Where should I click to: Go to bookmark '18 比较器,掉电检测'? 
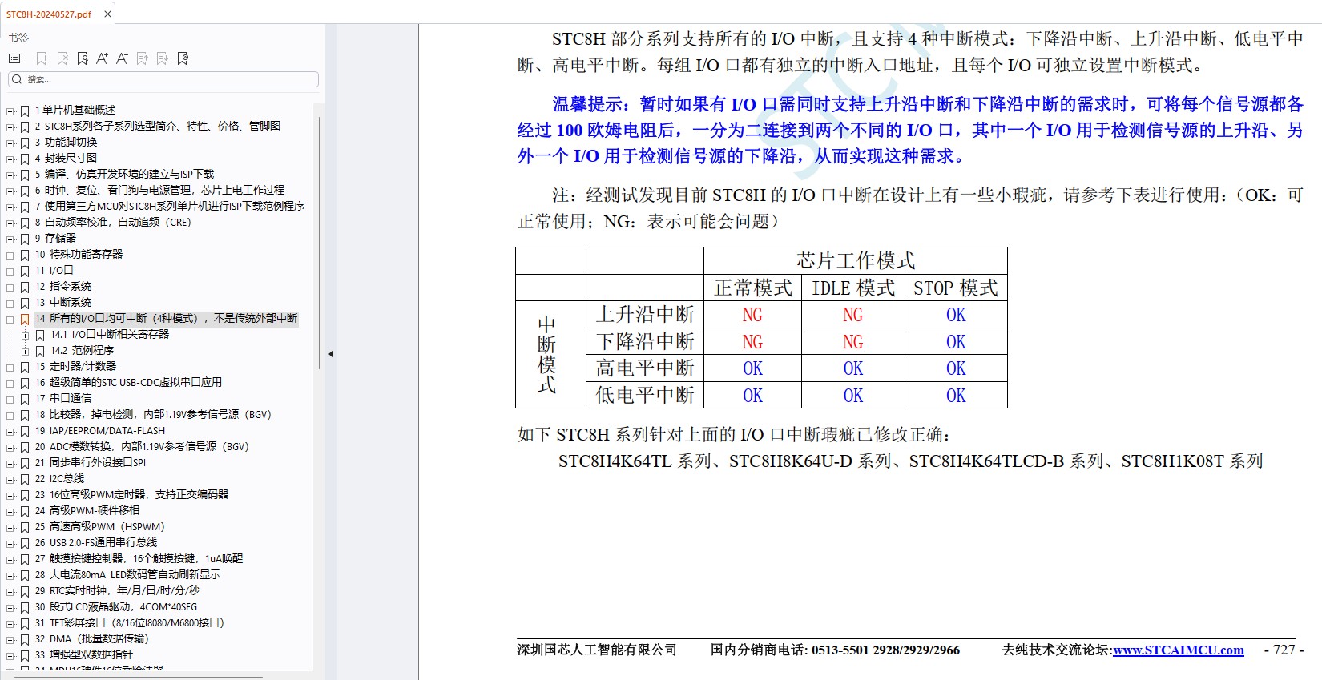click(x=153, y=414)
